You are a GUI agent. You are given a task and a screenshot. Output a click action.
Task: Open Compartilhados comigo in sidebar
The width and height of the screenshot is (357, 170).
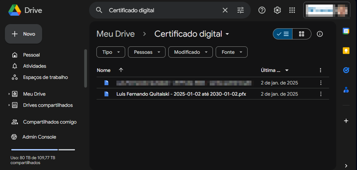tap(49, 122)
